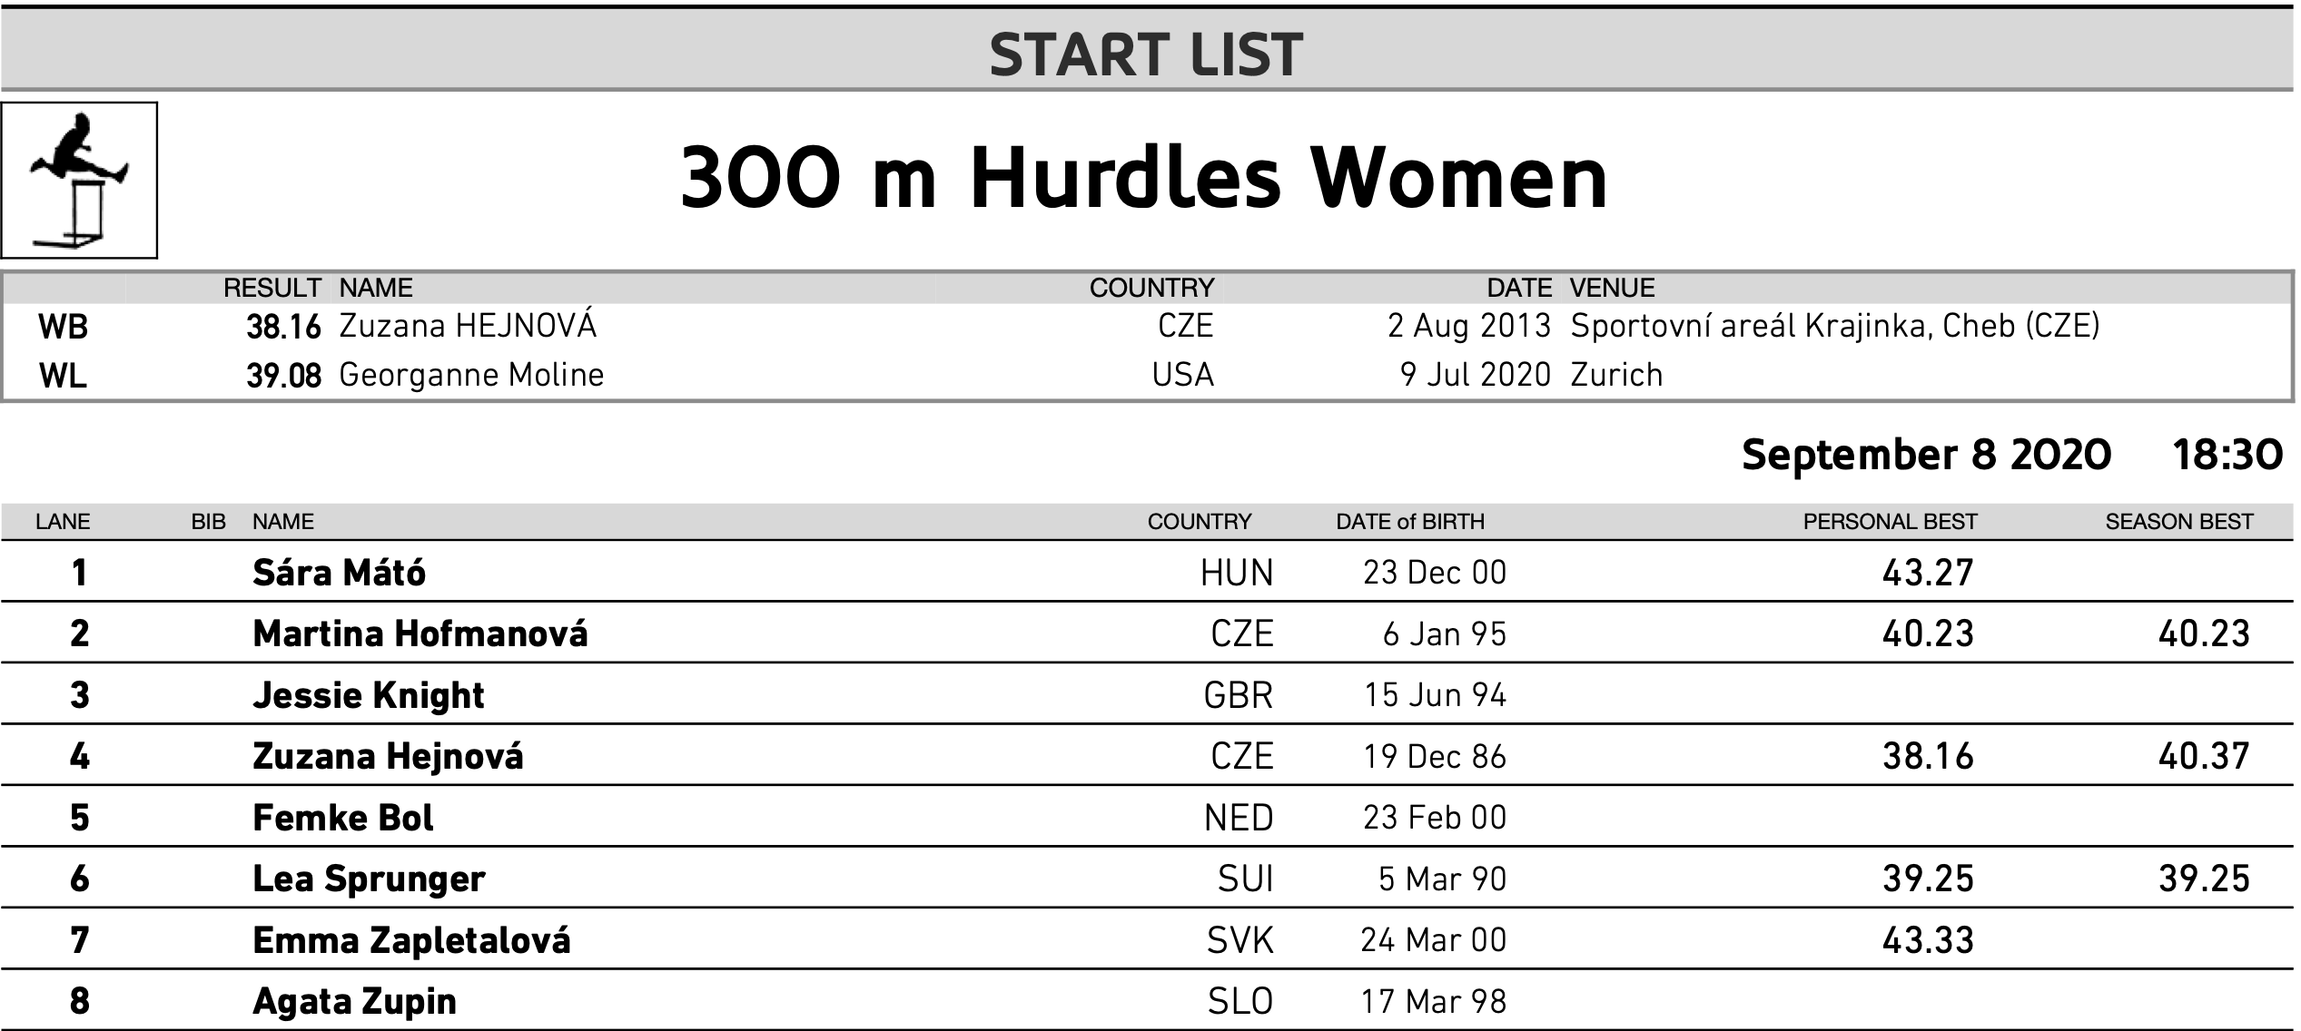Select Emma Zapletalová's name
This screenshot has width=2301, height=1031.
[x=411, y=940]
